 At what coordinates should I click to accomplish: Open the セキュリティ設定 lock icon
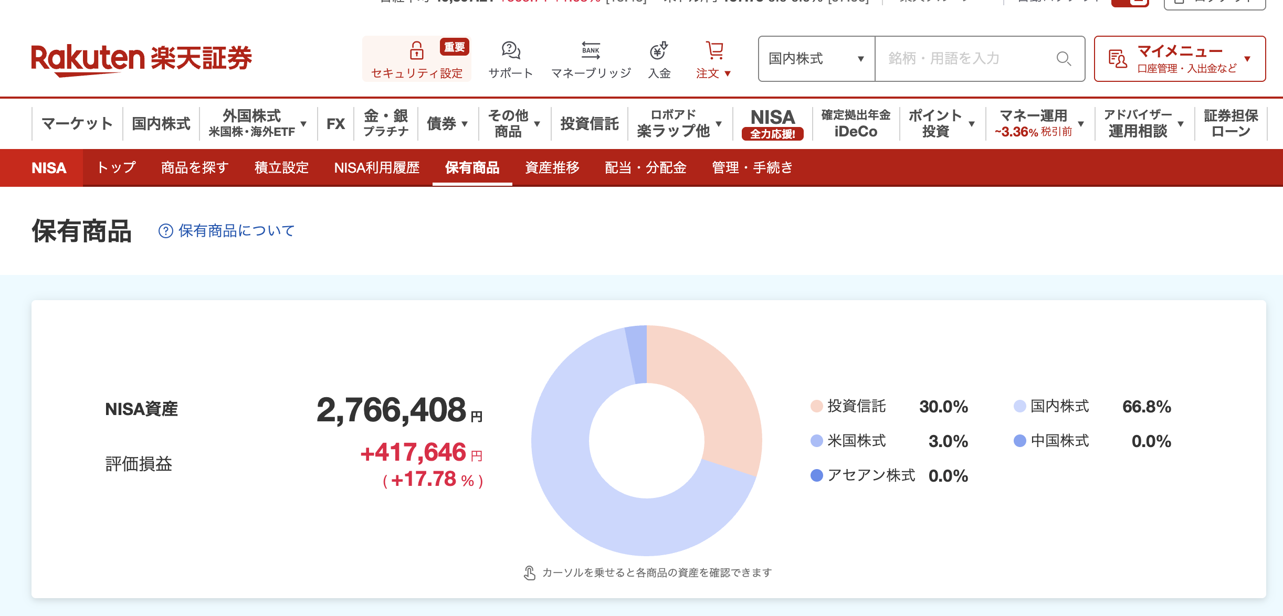416,52
